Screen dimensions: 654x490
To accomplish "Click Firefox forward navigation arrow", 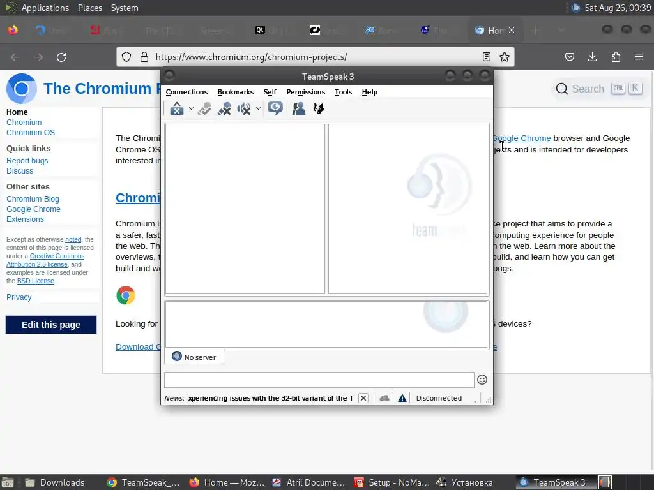I will click(x=38, y=57).
